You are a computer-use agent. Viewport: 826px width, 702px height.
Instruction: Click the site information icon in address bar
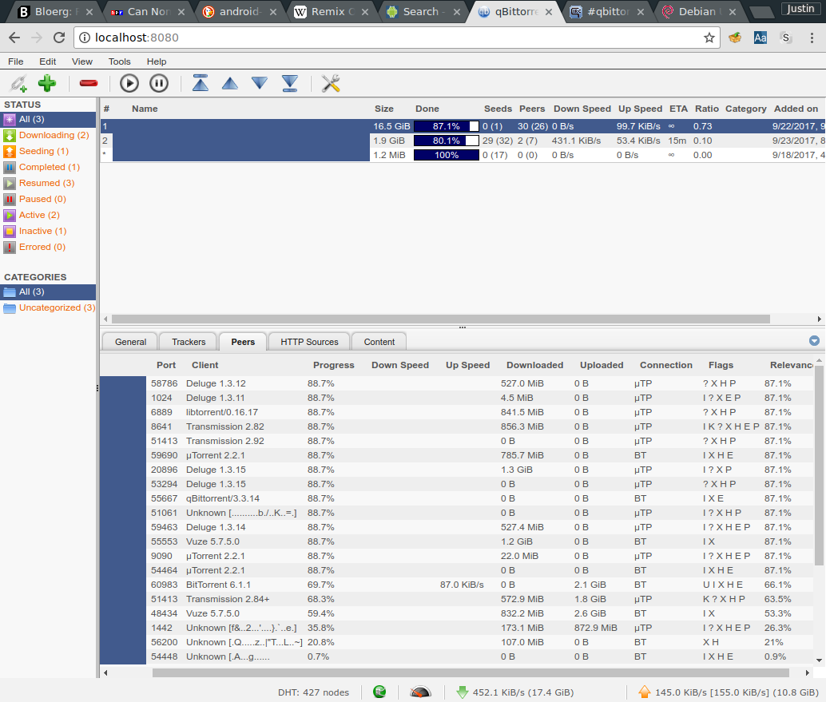pyautogui.click(x=85, y=38)
